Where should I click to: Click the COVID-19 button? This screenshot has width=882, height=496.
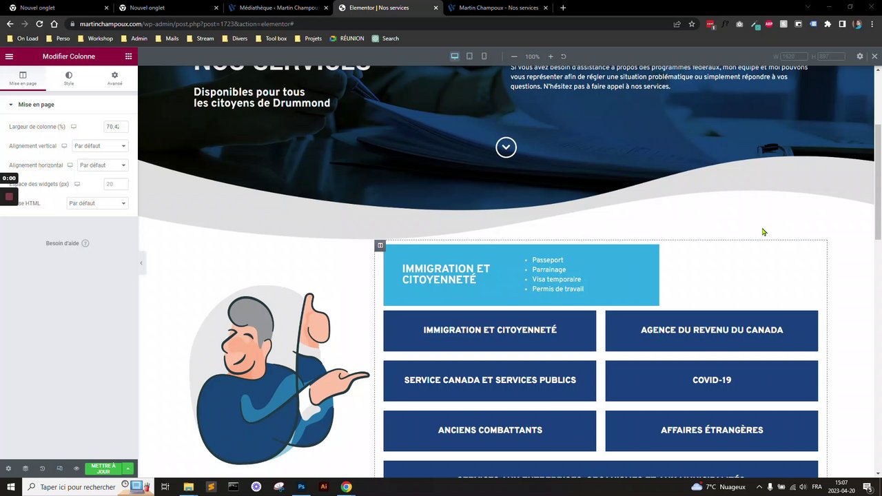[712, 381]
